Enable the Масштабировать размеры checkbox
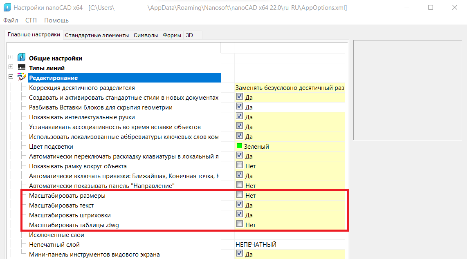467x259 pixels. pos(240,195)
